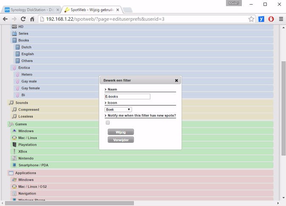The image size is (286, 206).
Task: Click the English books icon
Action: coord(17,54)
